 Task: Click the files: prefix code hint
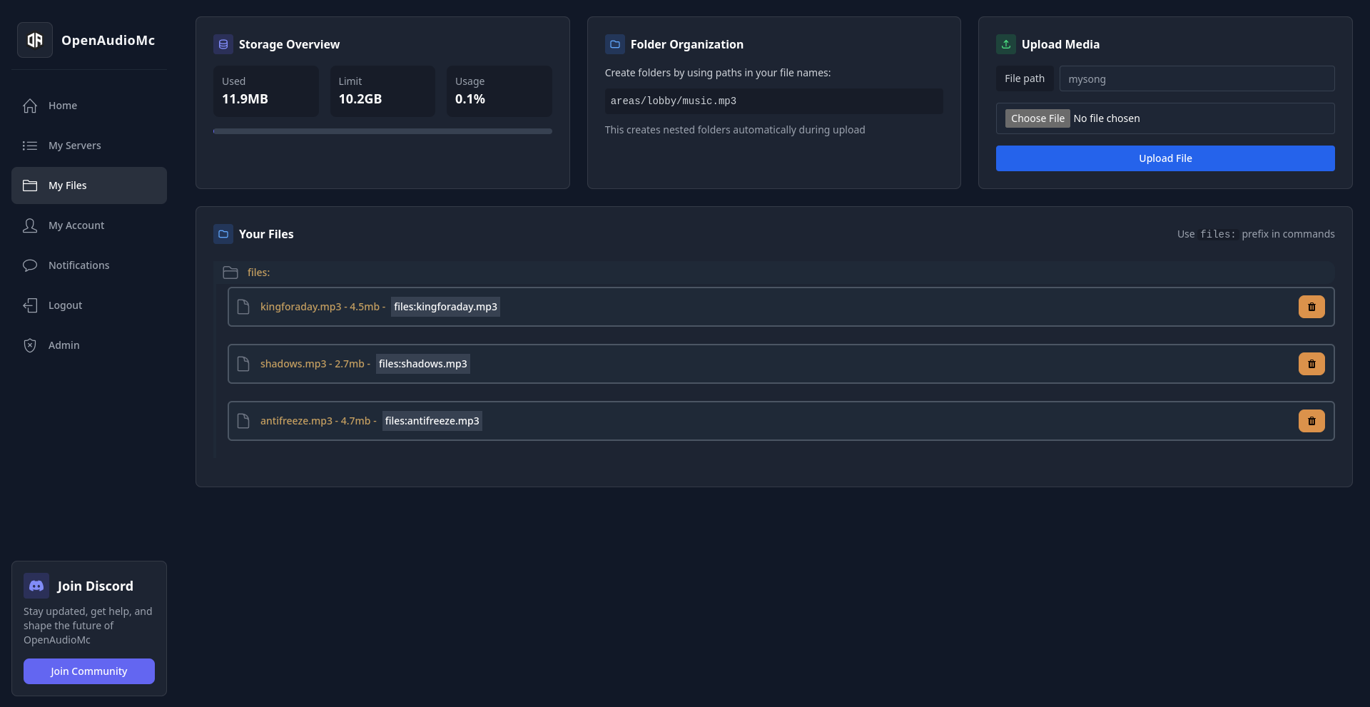pyautogui.click(x=1217, y=234)
